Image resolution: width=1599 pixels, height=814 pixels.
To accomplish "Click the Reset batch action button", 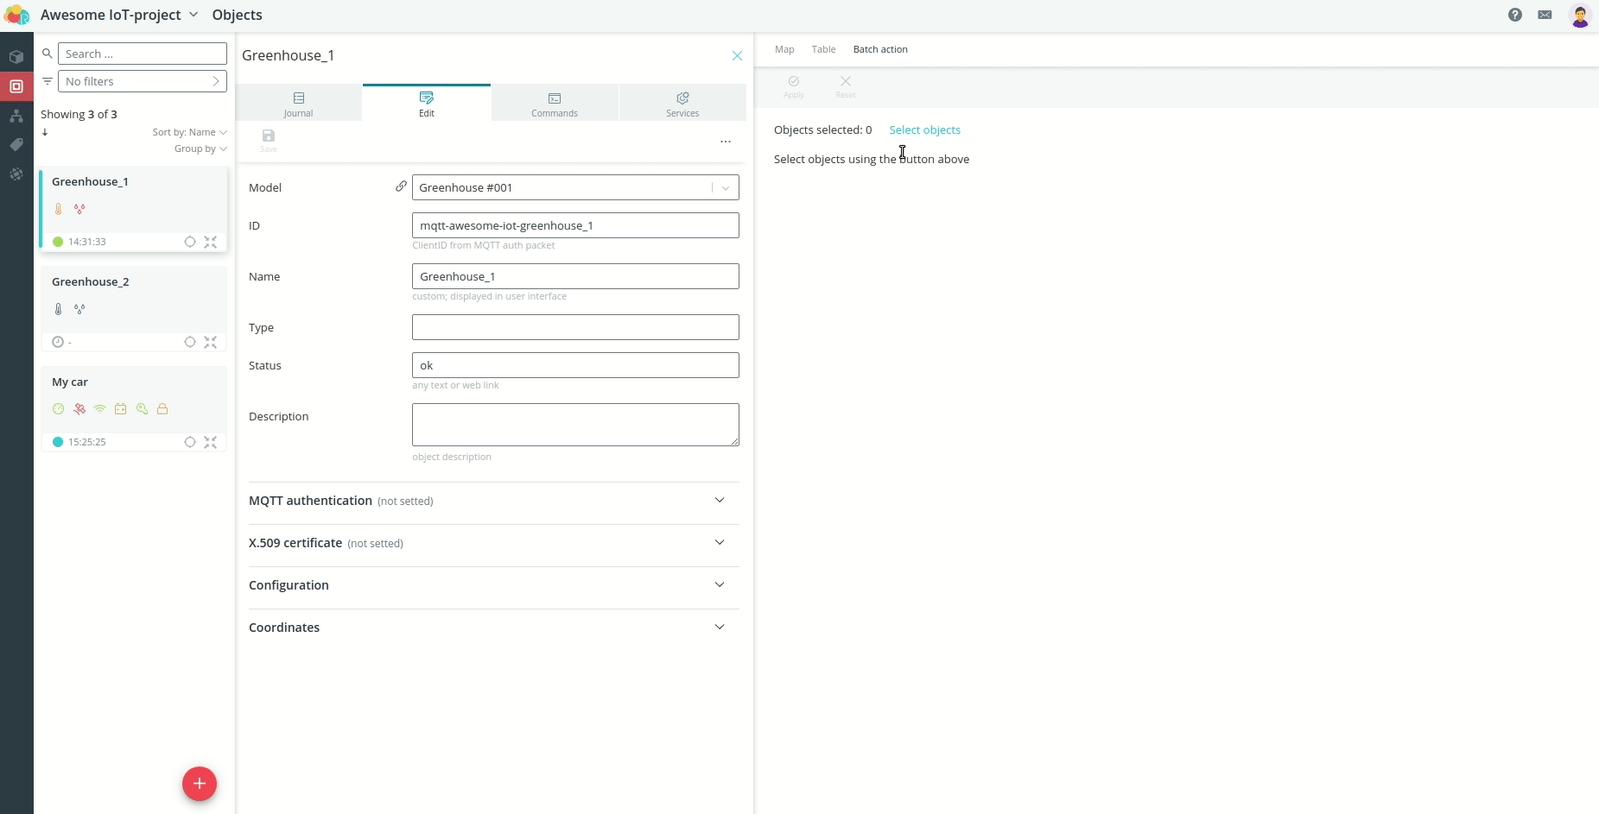I will coord(846,87).
